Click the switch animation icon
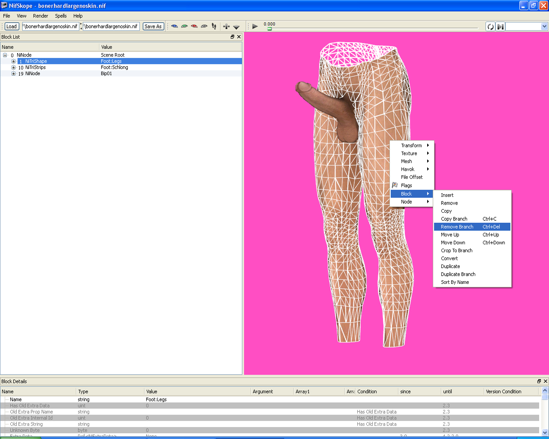 tap(500, 27)
